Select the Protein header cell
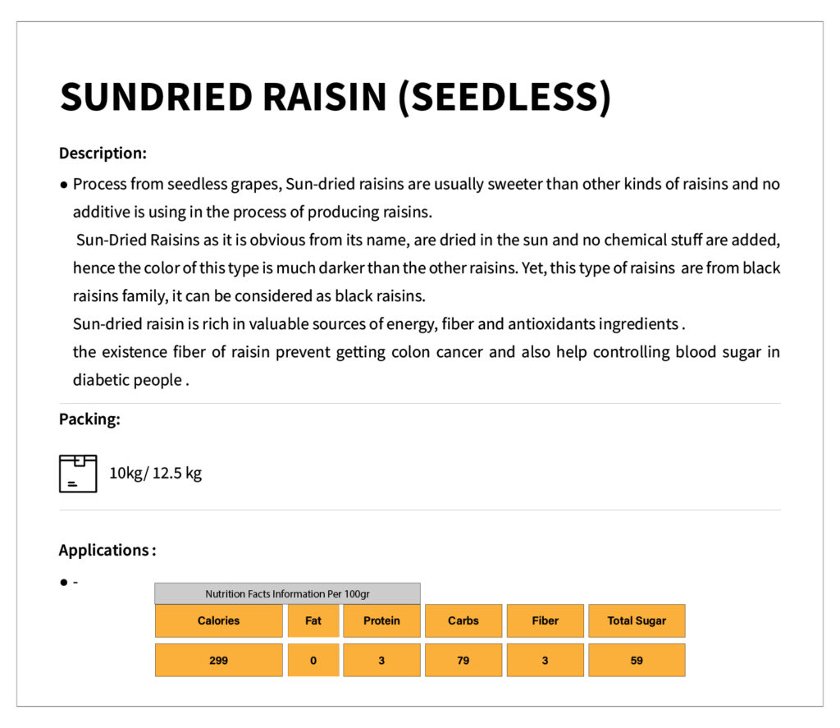 [x=381, y=620]
